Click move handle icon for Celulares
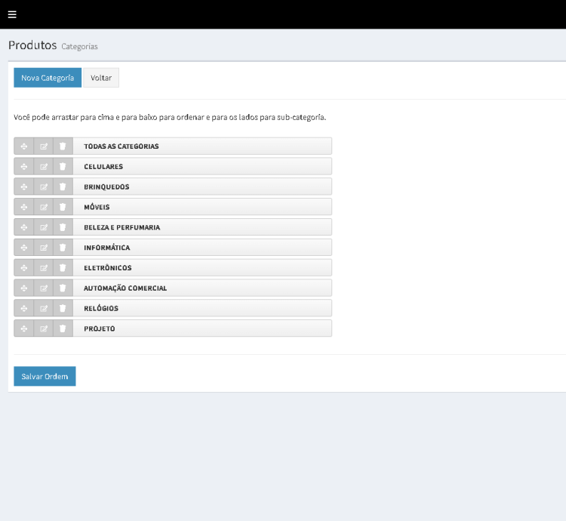Screen dimensions: 566x521 24,166
